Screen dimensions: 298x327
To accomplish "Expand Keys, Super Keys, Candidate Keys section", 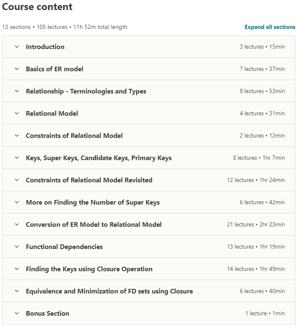I will 98,158.
